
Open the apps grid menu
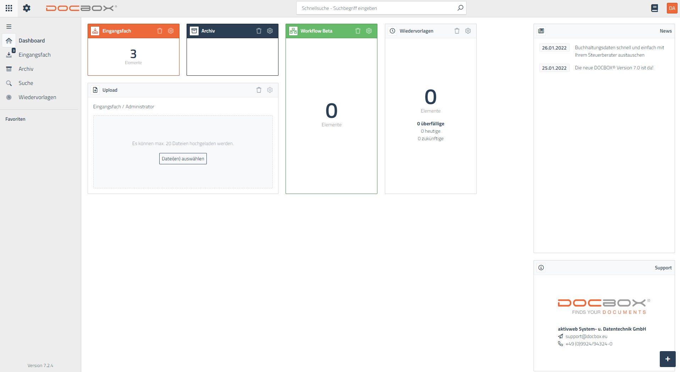pyautogui.click(x=9, y=8)
